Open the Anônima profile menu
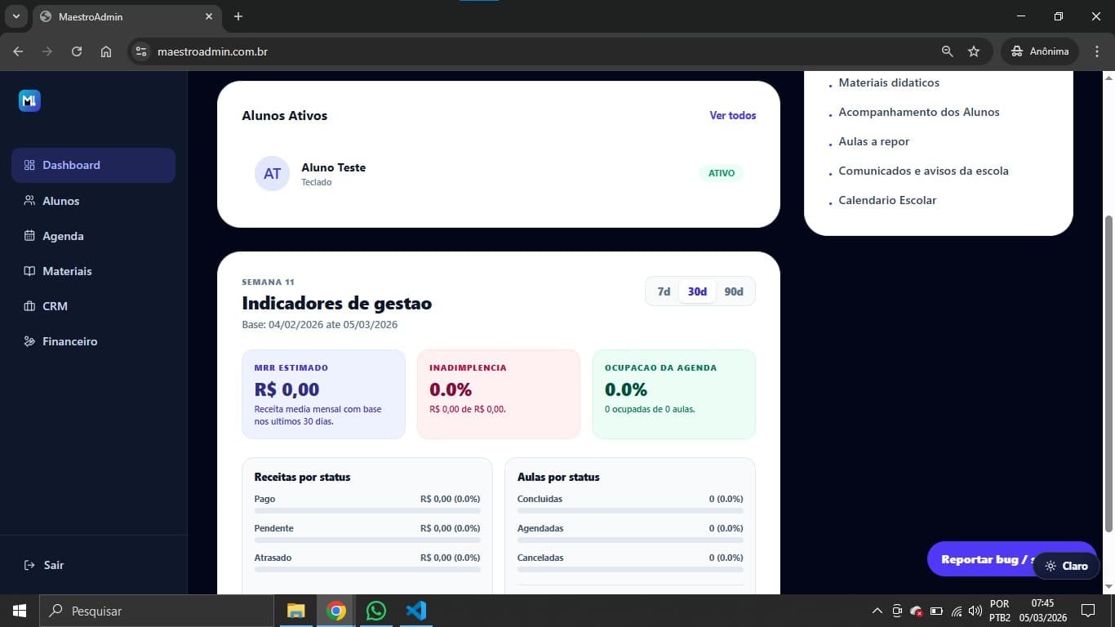The image size is (1115, 627). coord(1039,51)
